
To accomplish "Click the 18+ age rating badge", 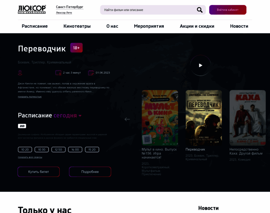I will (76, 48).
